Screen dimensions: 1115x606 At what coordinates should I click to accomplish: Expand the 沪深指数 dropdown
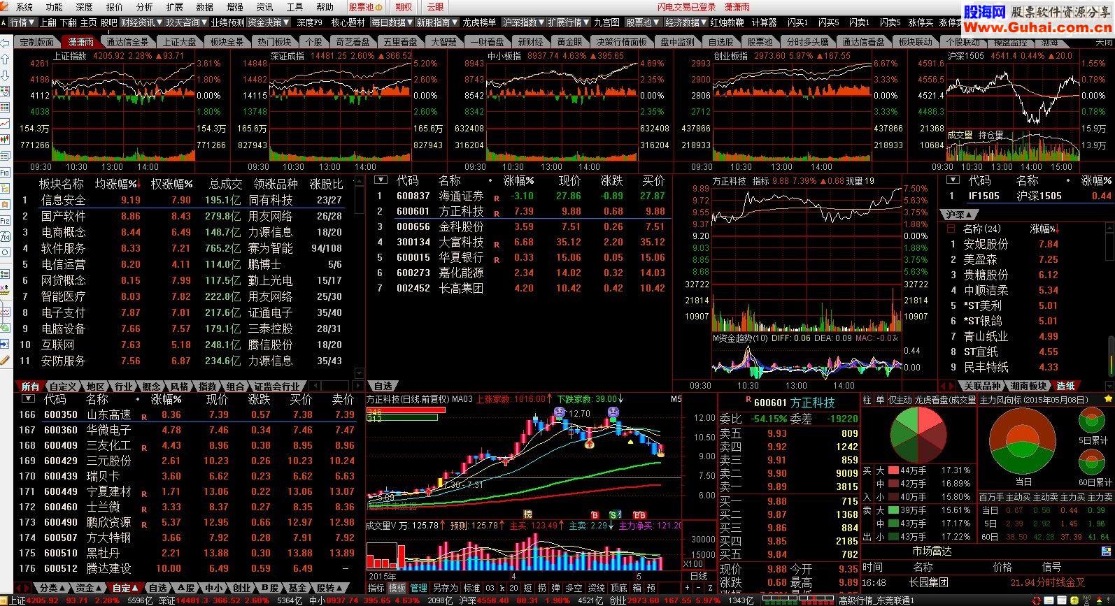[x=524, y=22]
